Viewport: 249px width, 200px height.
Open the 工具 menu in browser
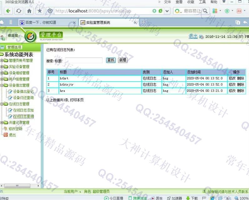tap(202, 2)
